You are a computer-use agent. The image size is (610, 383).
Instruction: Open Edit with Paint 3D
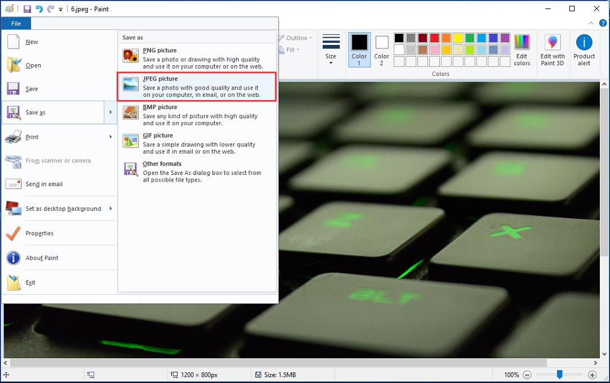[552, 49]
